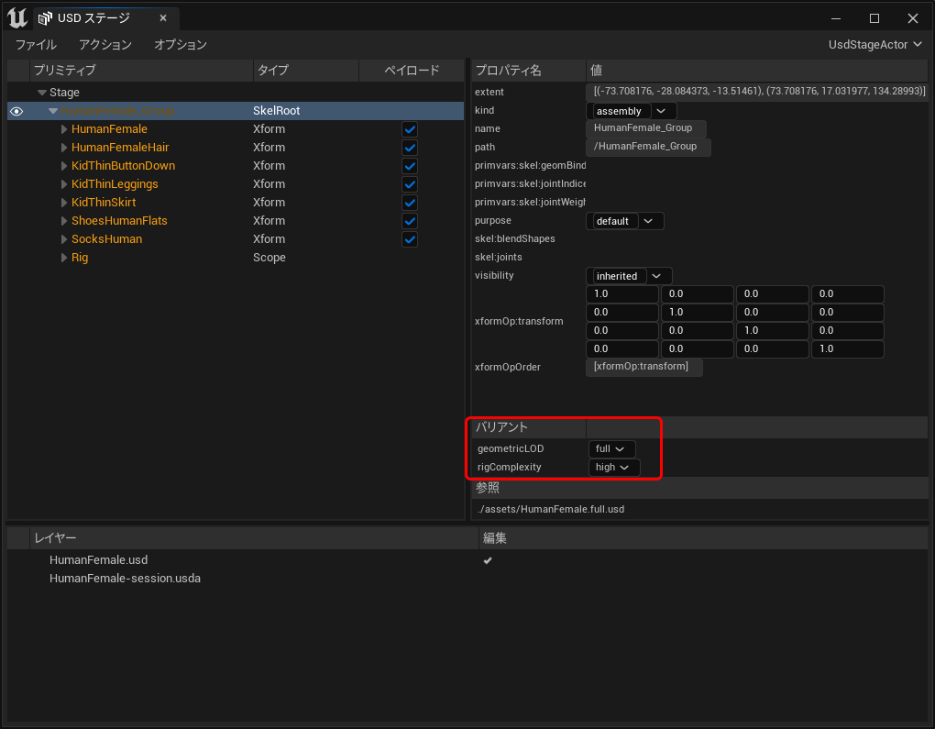Open the アクション menu
Viewport: 935px width, 729px height.
point(105,44)
